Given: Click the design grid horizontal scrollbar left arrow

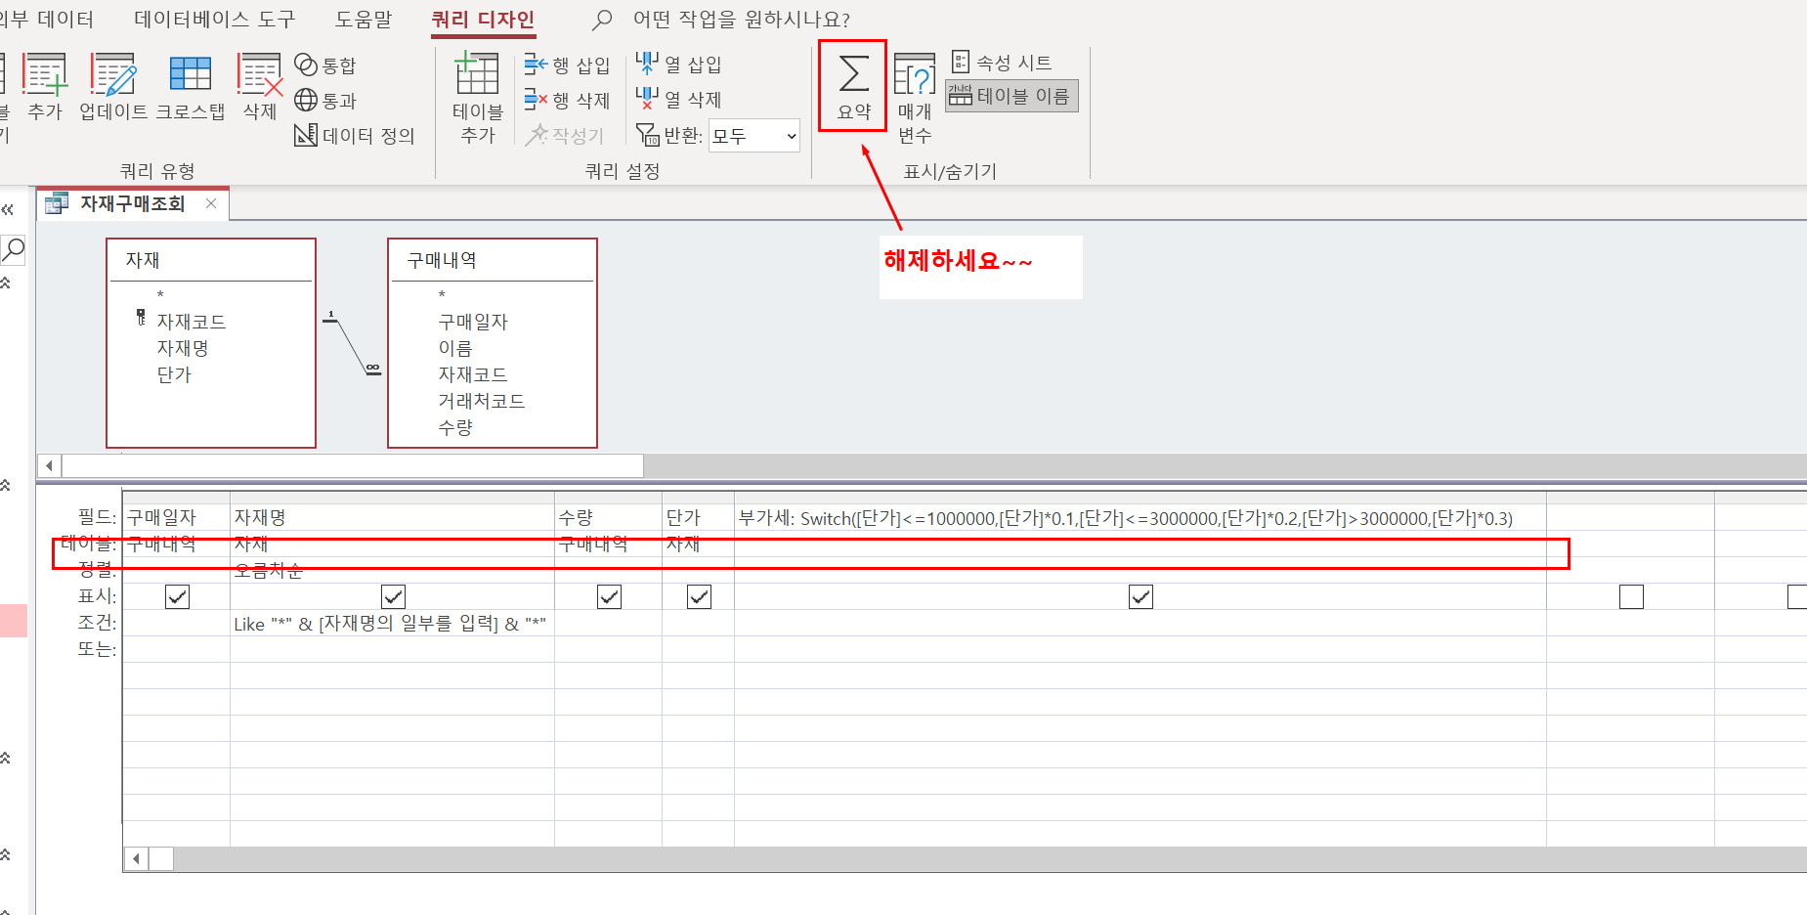Looking at the screenshot, I should (136, 859).
